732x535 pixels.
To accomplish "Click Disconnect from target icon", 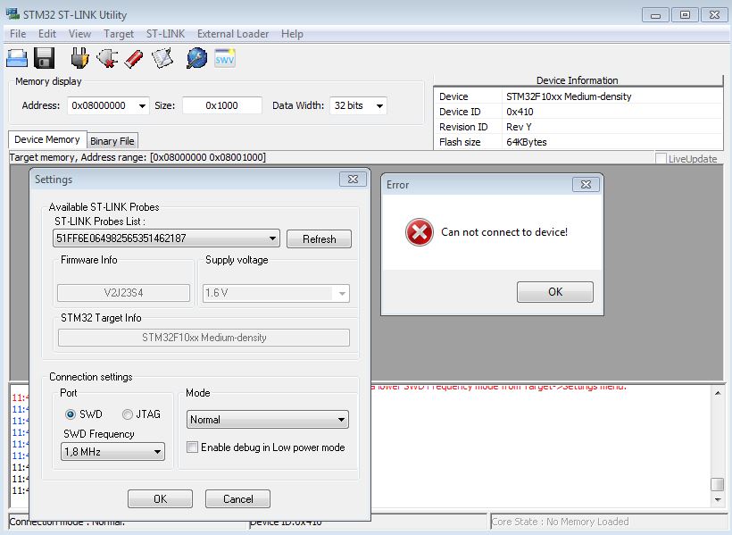I will (x=107, y=59).
